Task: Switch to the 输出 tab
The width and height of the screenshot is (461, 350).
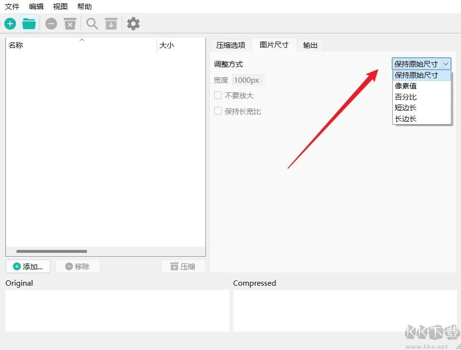Action: pyautogui.click(x=310, y=45)
